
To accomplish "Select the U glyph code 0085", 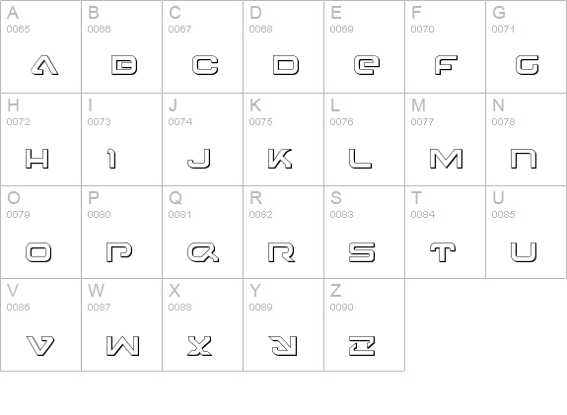I will tap(524, 252).
